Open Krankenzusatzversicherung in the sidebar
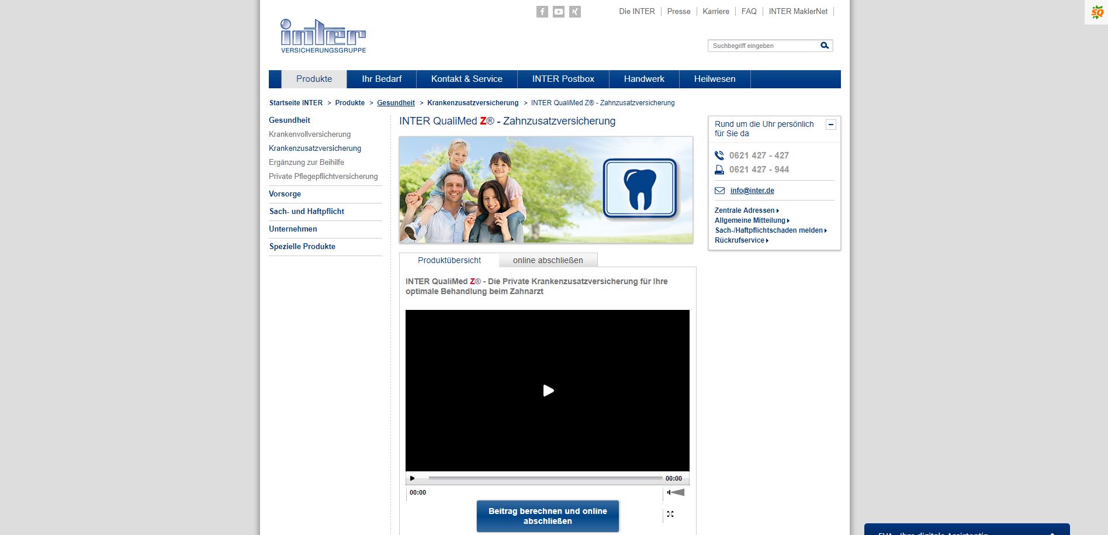Screen dimensions: 1108x535 tap(315, 149)
